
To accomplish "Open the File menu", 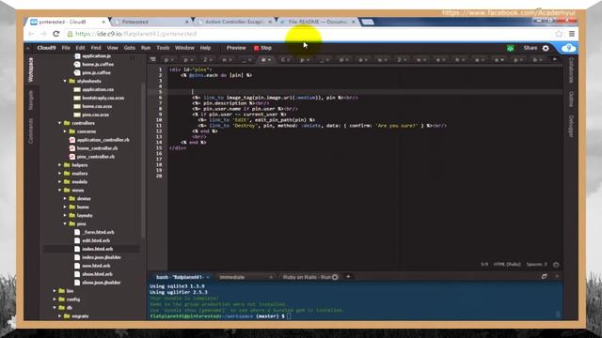I will 66,48.
